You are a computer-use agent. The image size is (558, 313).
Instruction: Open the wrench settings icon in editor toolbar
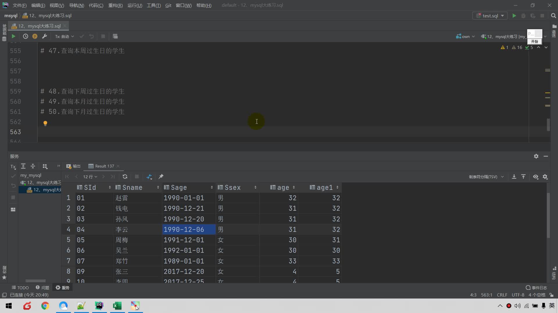(x=44, y=36)
